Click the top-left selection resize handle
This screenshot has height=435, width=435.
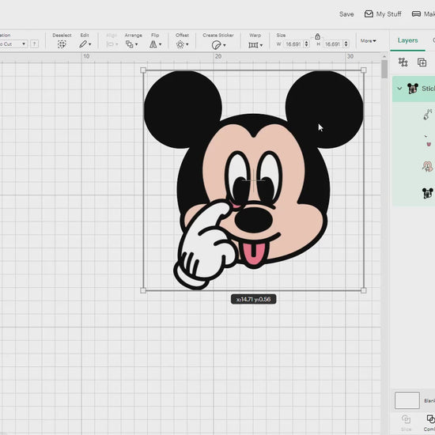pos(143,70)
